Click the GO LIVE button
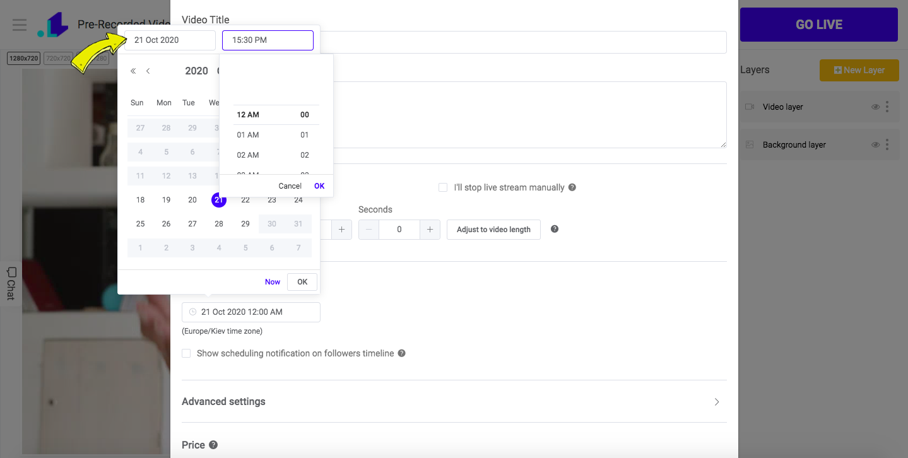 (x=819, y=25)
